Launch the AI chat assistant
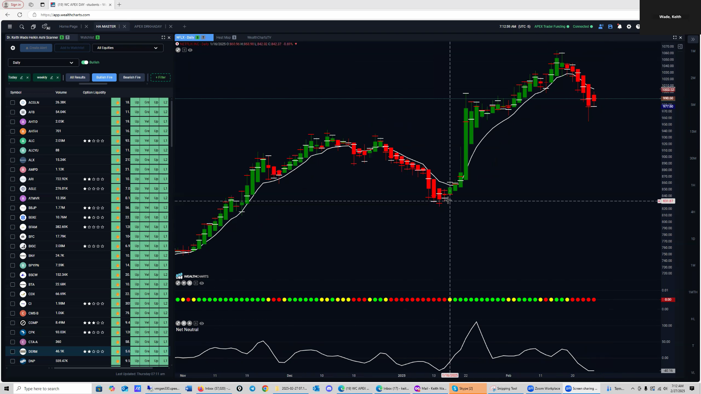The height and width of the screenshot is (394, 701). pos(46,27)
